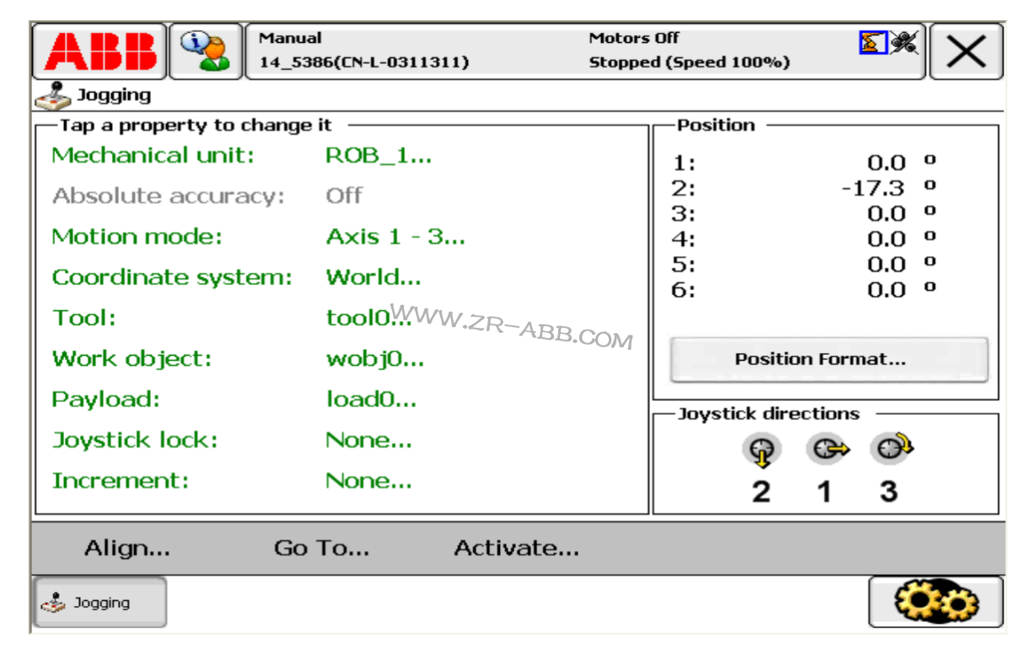The width and height of the screenshot is (1027, 649).
Task: Open the Coordinate system World selector
Action: coord(374,276)
